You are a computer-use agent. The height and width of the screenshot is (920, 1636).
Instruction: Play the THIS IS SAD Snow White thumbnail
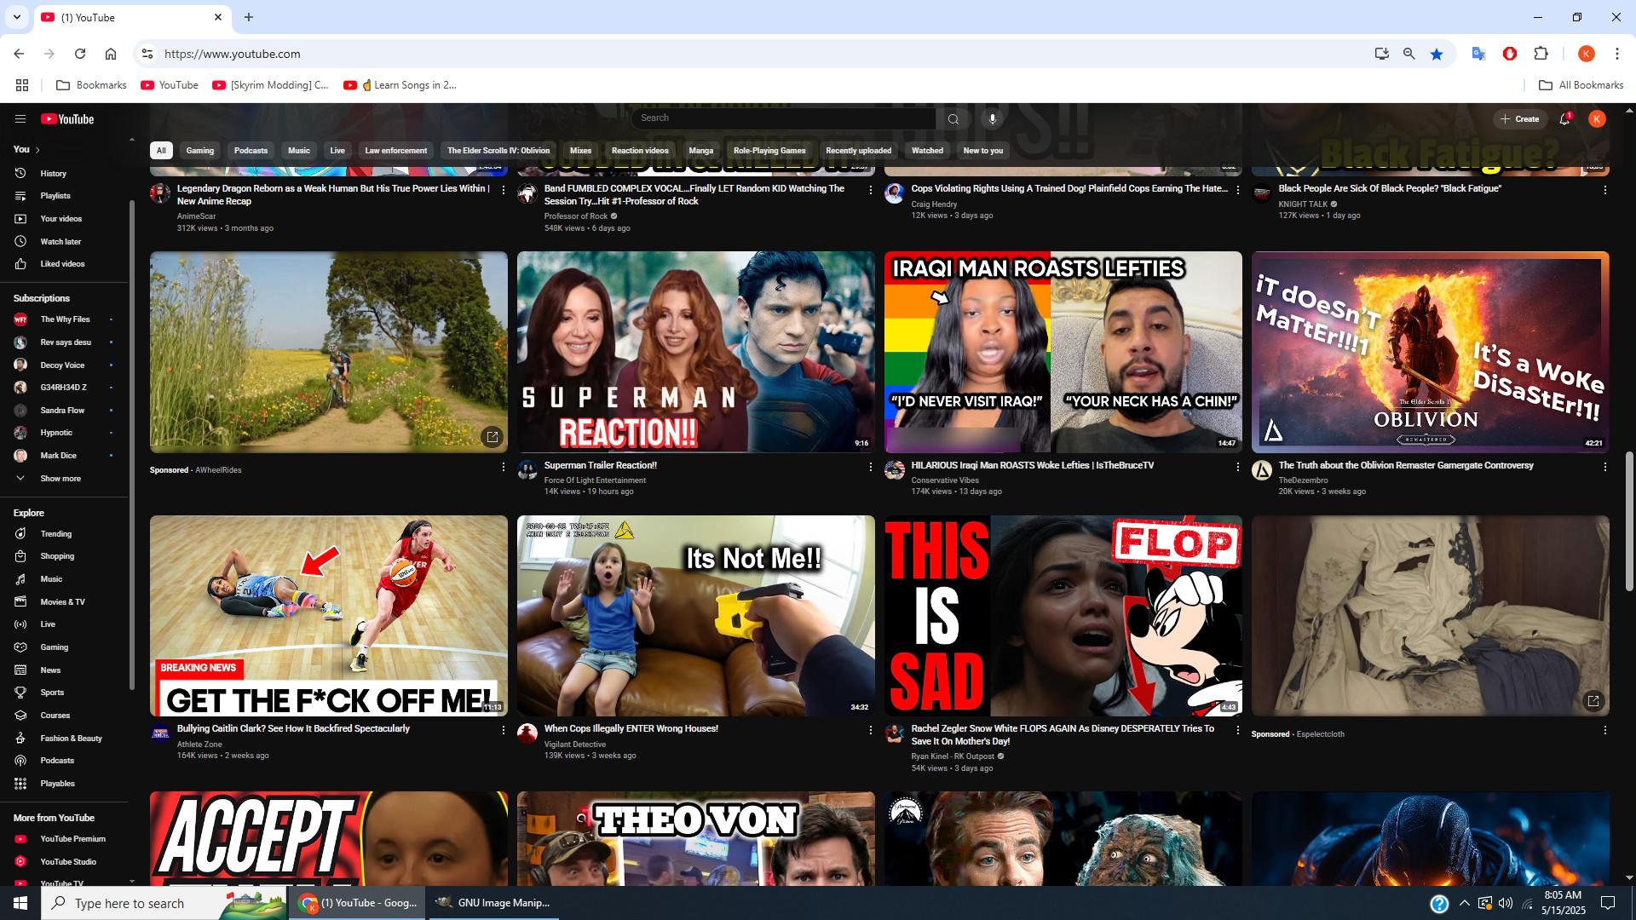click(1063, 616)
